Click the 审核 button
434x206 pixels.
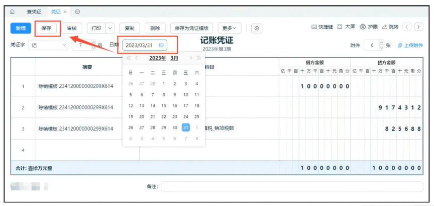(x=72, y=28)
